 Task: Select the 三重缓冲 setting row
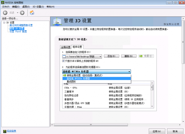pos(106,92)
